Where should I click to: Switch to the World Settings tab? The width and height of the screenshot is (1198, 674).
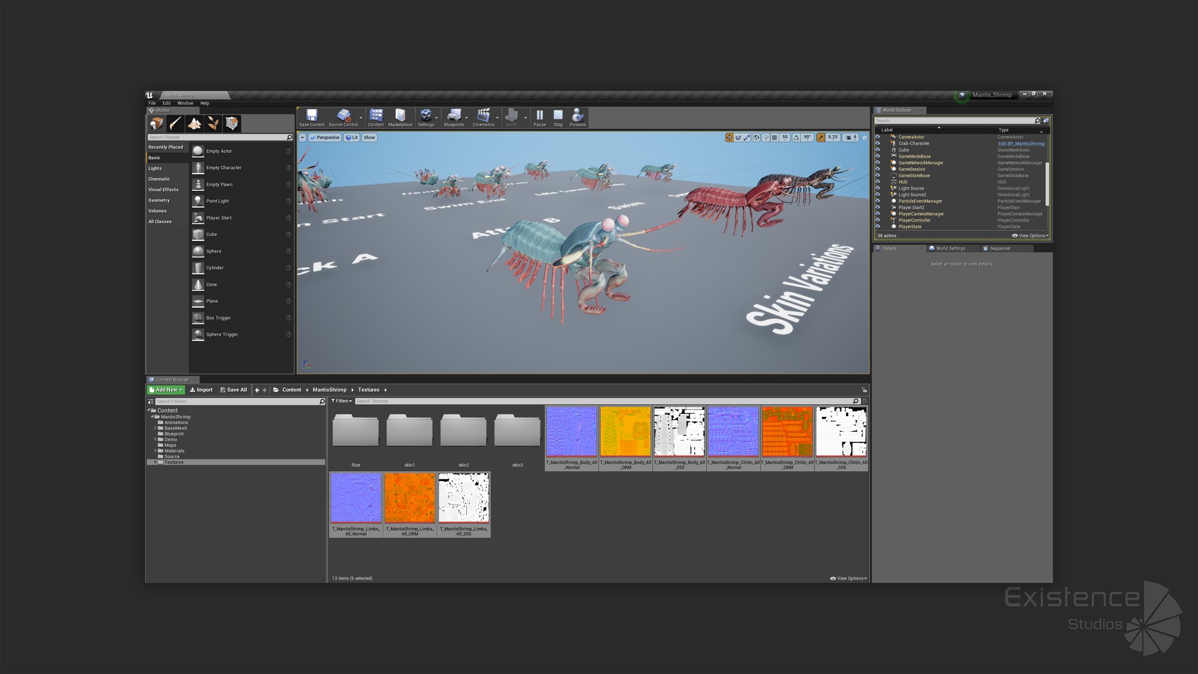(x=950, y=248)
